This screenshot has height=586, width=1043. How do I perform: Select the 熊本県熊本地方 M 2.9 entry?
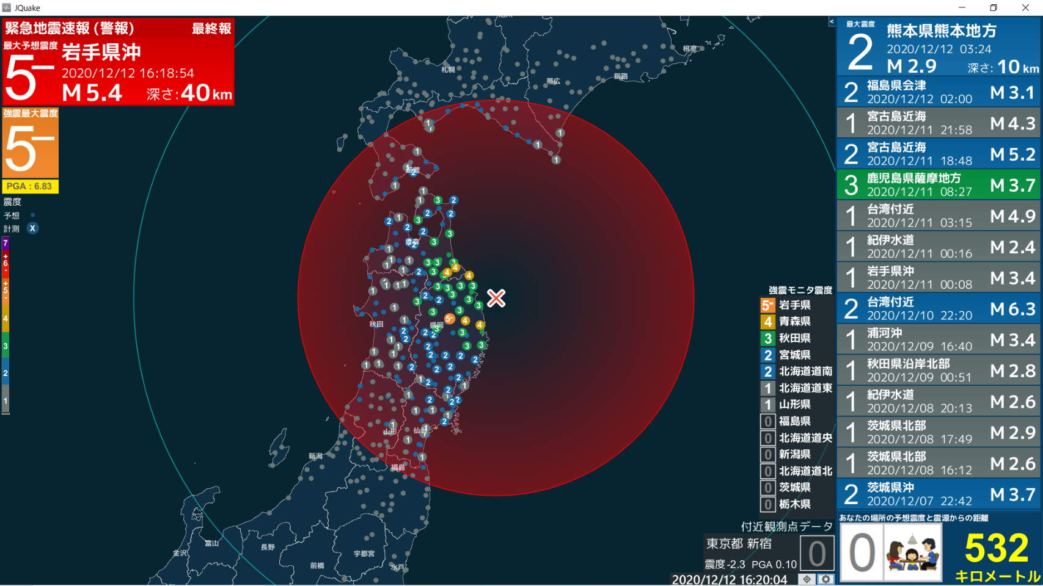click(939, 47)
